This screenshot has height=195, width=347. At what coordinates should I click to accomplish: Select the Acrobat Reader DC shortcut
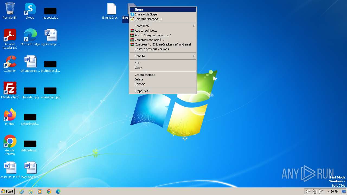point(10,39)
